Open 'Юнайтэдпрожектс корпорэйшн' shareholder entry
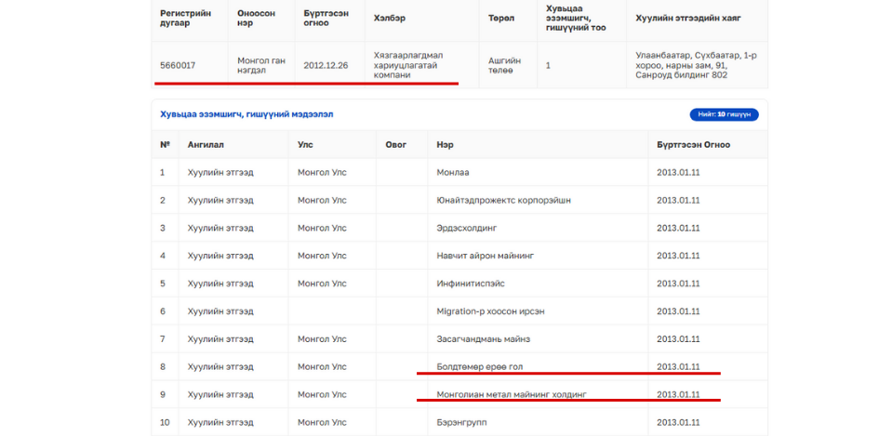The height and width of the screenshot is (436, 892). [503, 200]
